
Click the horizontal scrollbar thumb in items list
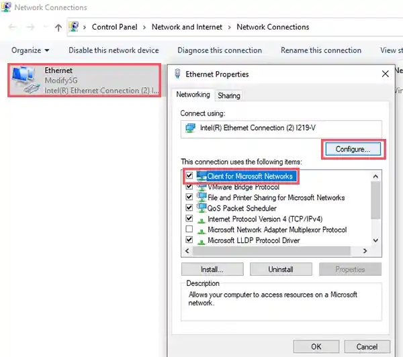pos(271,251)
